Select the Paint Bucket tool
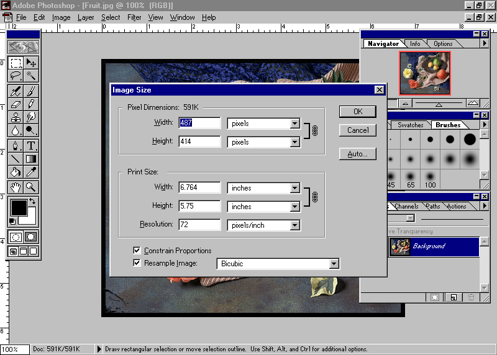497x355 pixels. (x=16, y=172)
